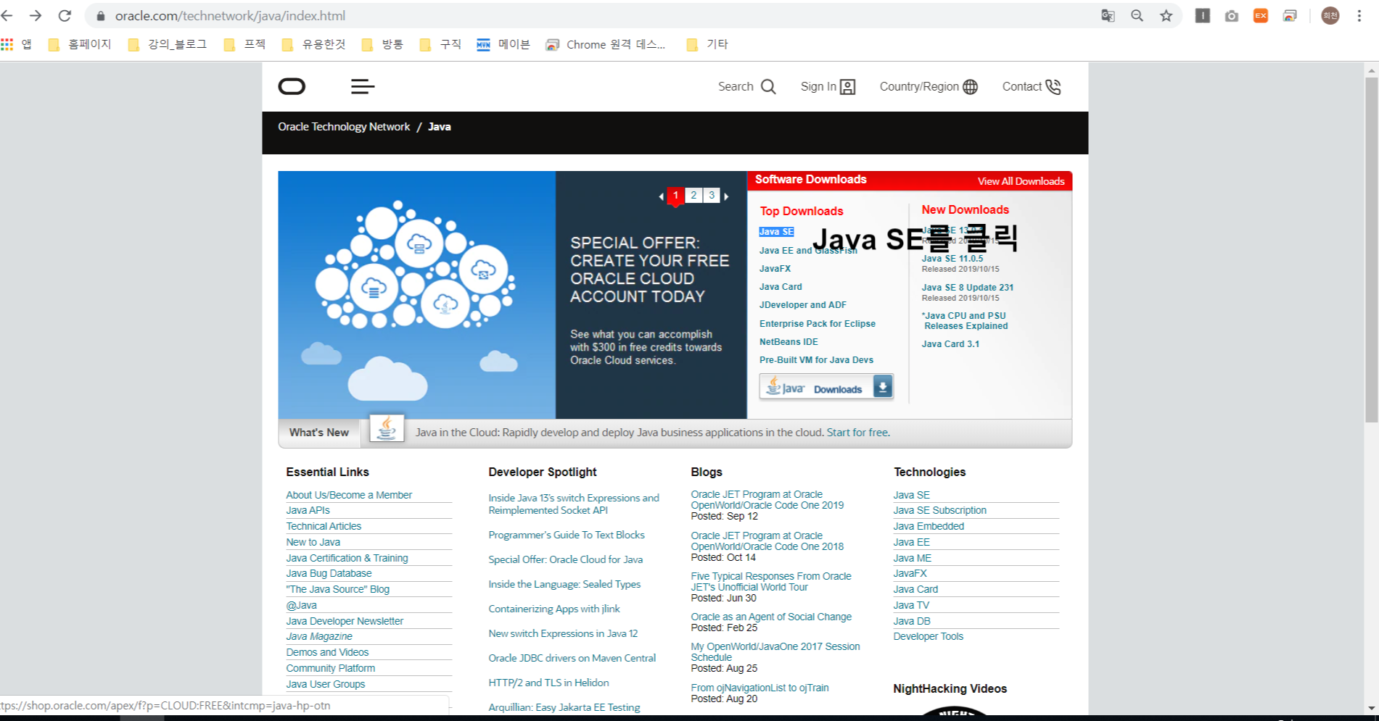The image size is (1379, 721).
Task: Open Oracle JDBC drivers on Maven Central
Action: tap(572, 658)
